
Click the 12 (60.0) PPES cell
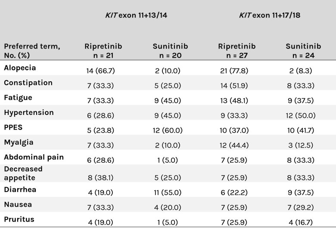(x=168, y=130)
